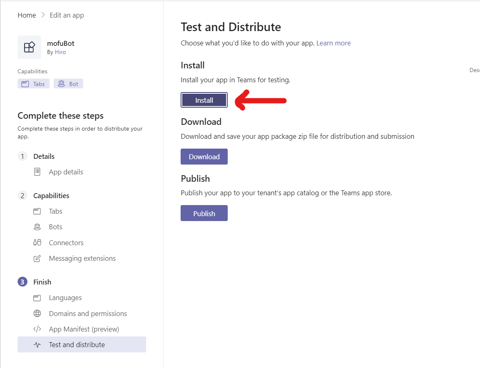The image size is (480, 368).
Task: Click the Tabs capability badge icon
Action: (x=25, y=84)
